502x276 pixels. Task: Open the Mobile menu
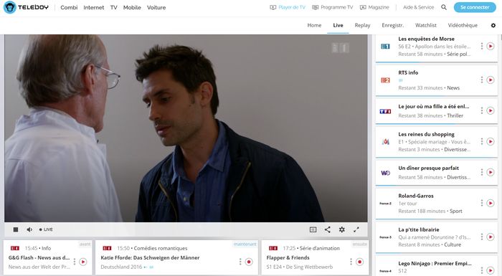(132, 7)
